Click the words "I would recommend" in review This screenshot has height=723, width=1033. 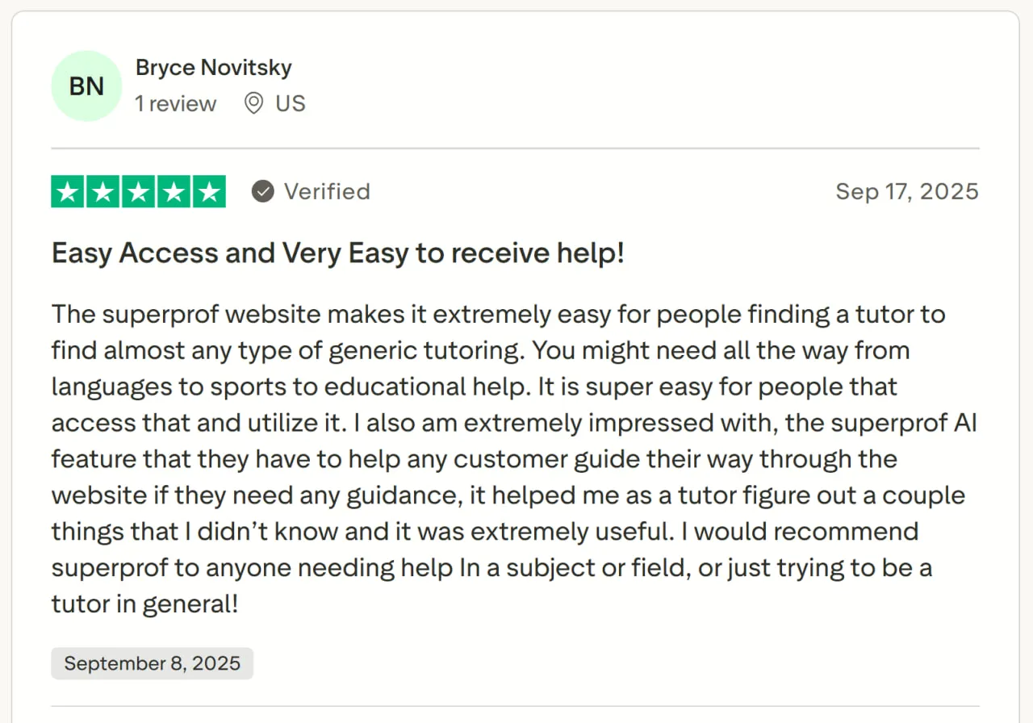point(806,532)
